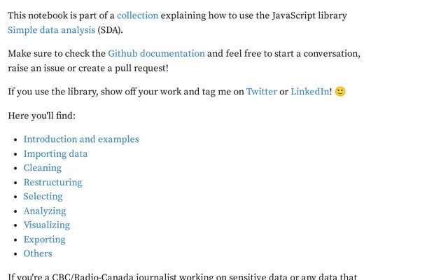Open the "collection" link

pyautogui.click(x=137, y=15)
